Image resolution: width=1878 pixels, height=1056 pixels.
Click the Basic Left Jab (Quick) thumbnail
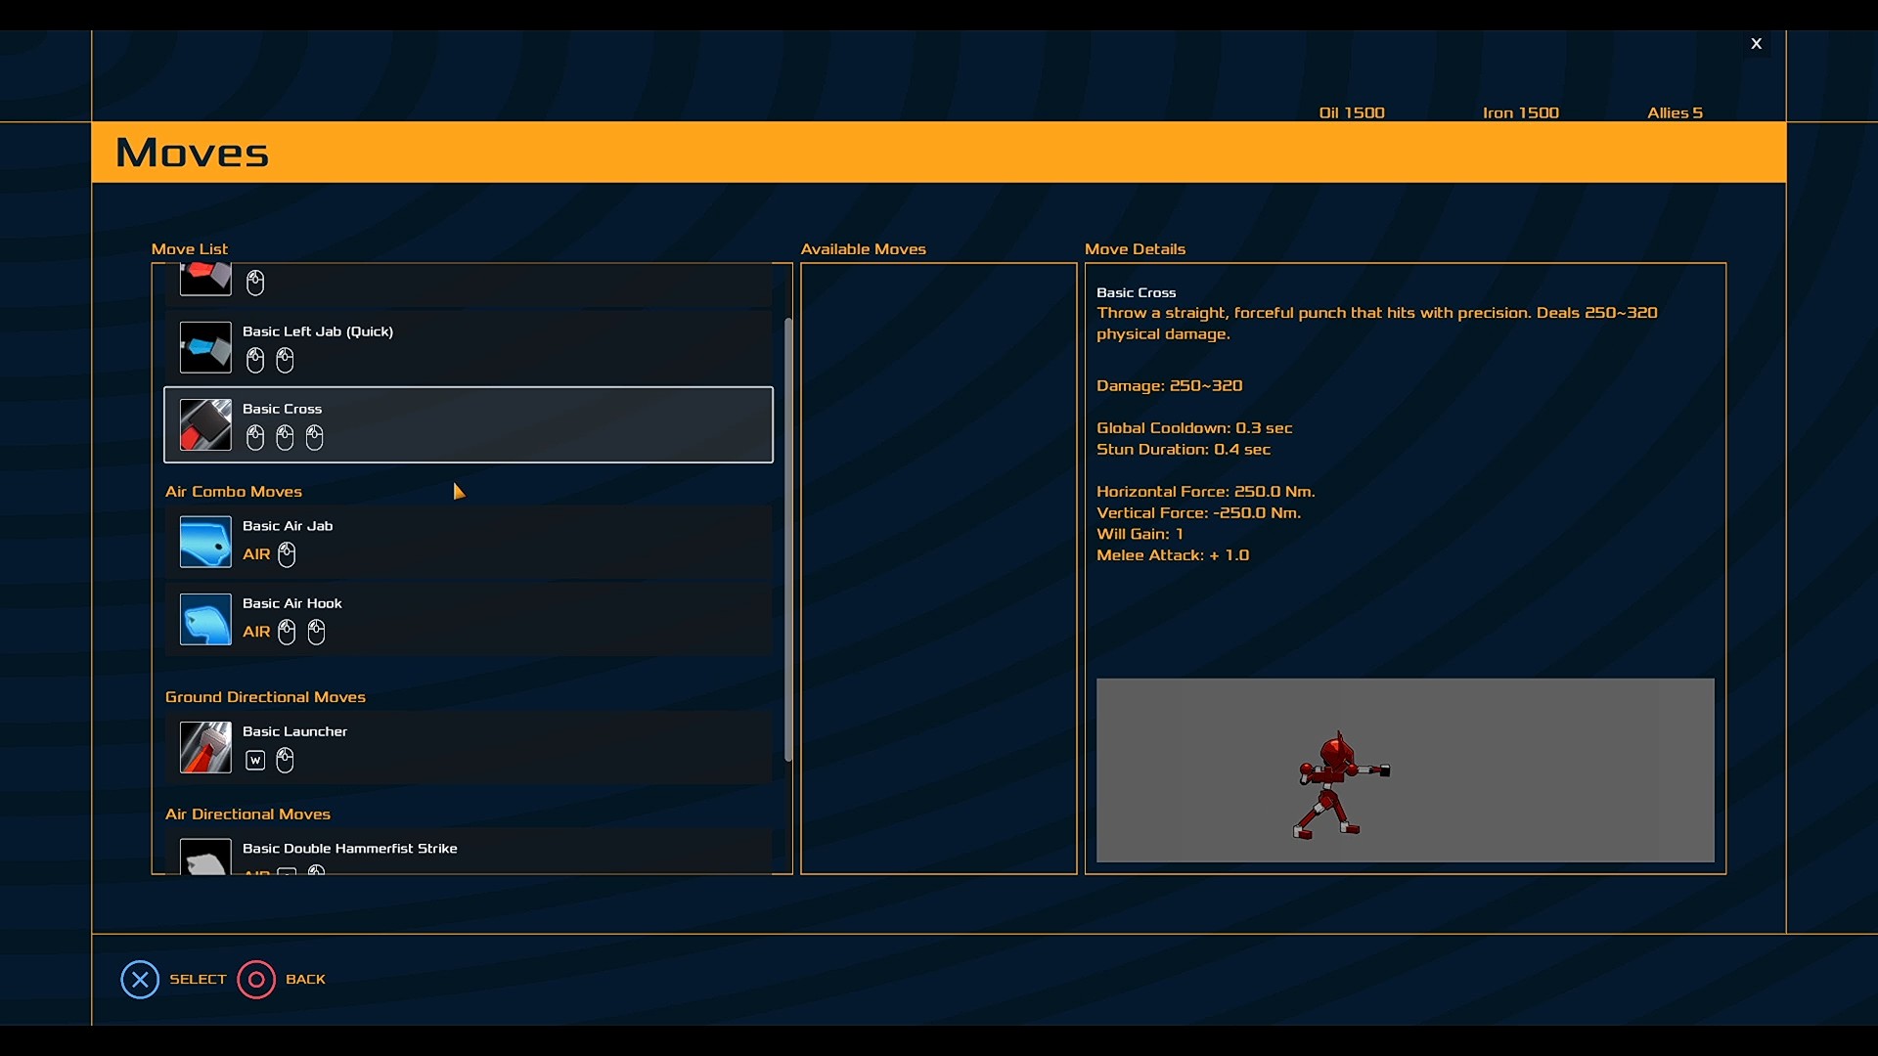coord(204,347)
